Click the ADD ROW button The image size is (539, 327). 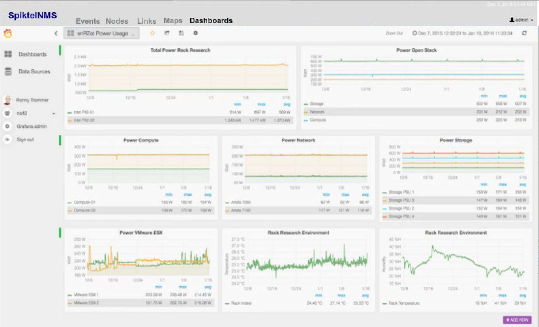click(517, 320)
